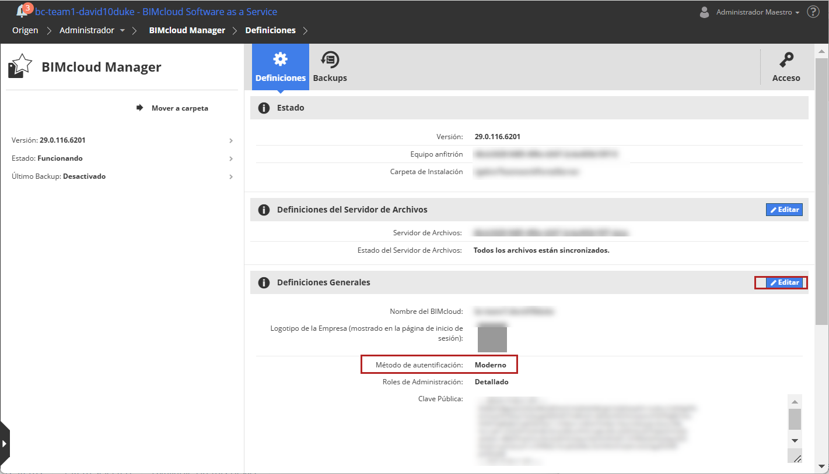Switch to the Backups tab
Screen dimensions: 829x474
click(x=330, y=67)
